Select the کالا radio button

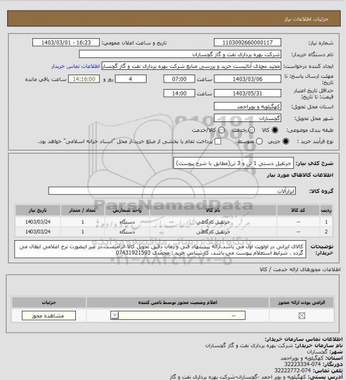pyautogui.click(x=275, y=130)
